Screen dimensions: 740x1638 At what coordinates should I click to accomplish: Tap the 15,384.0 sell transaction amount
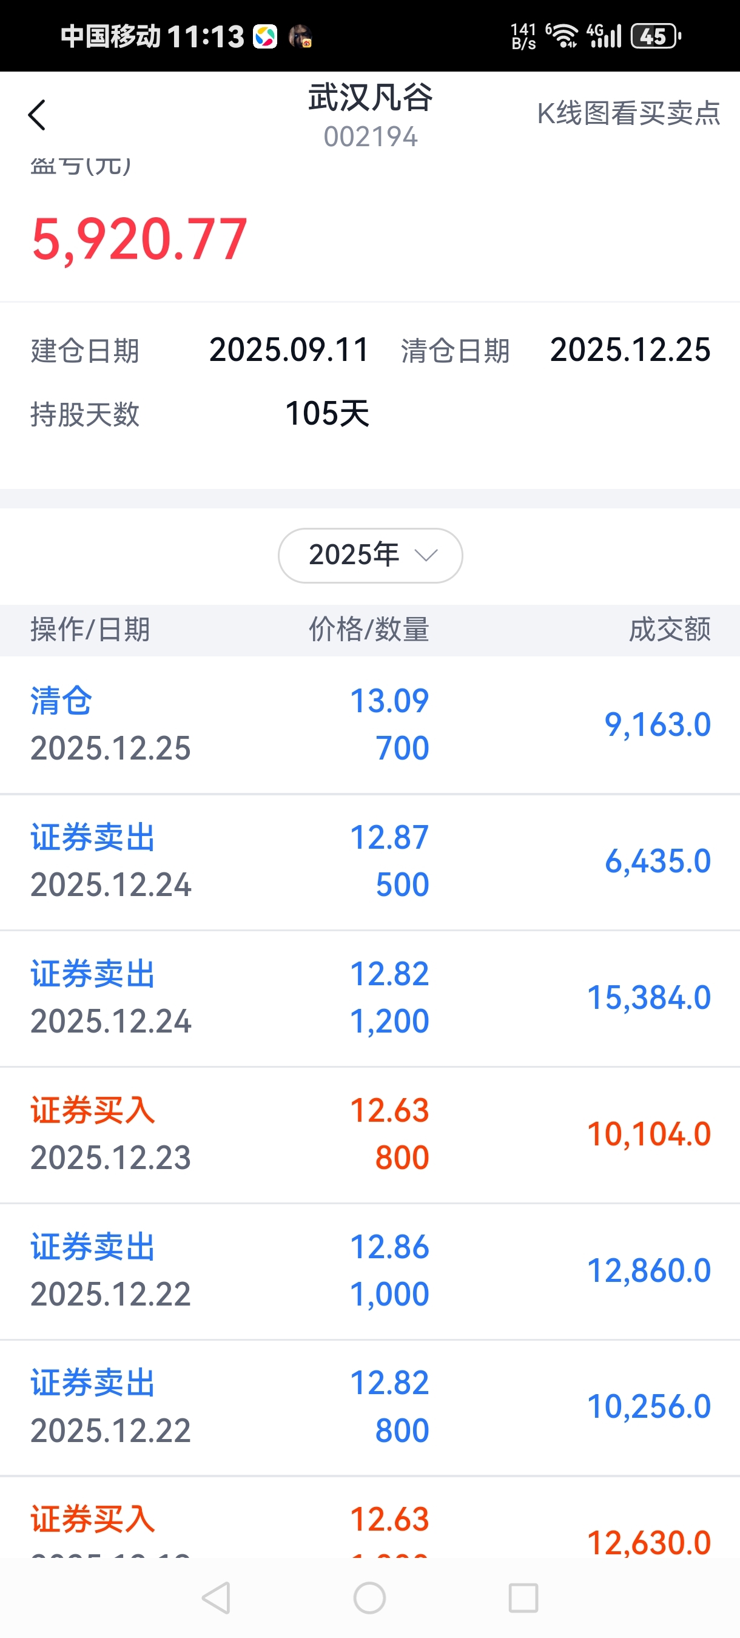tap(648, 997)
